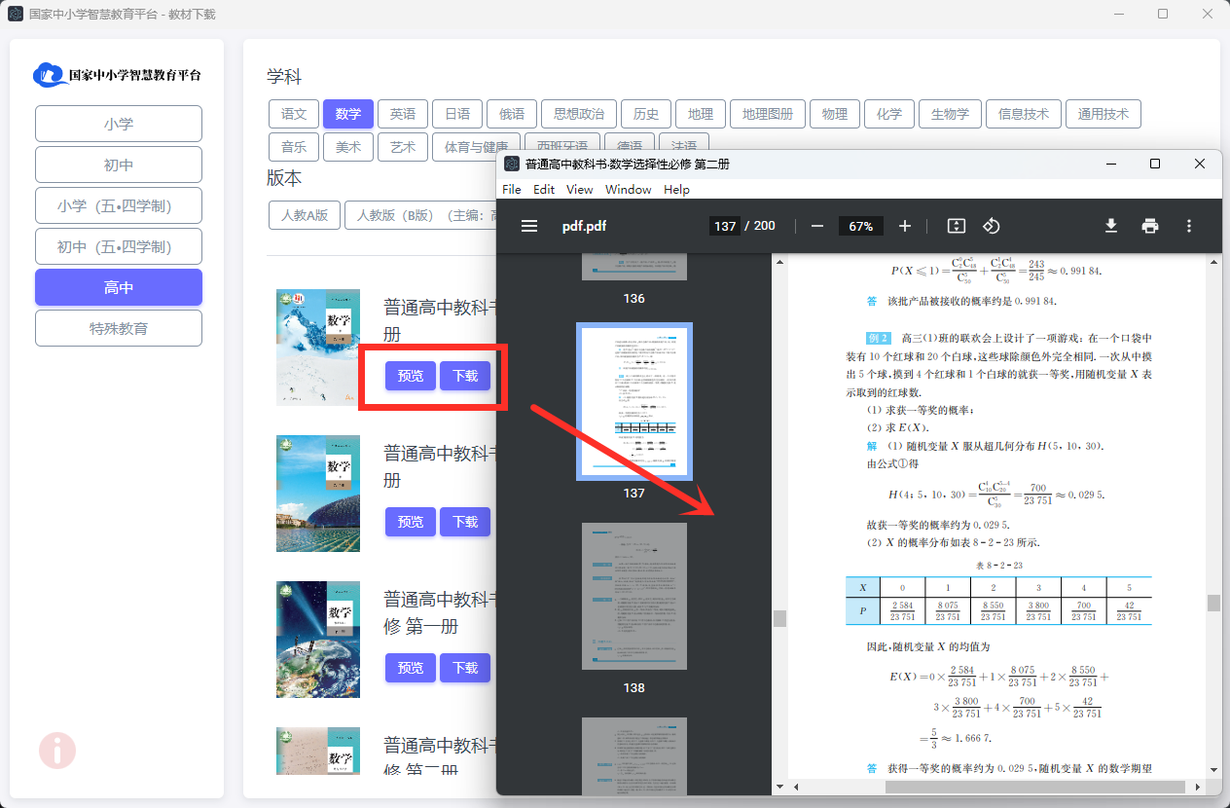Toggle the PDF sidebar hamburger menu

click(x=529, y=226)
